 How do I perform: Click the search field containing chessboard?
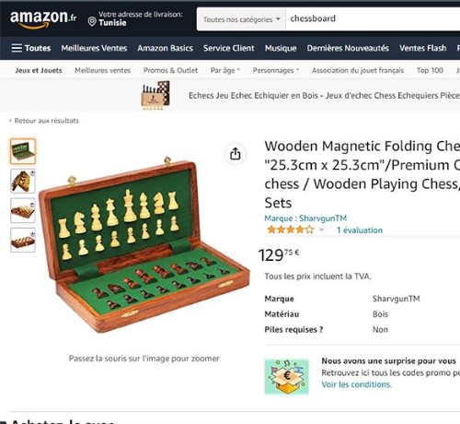373,19
